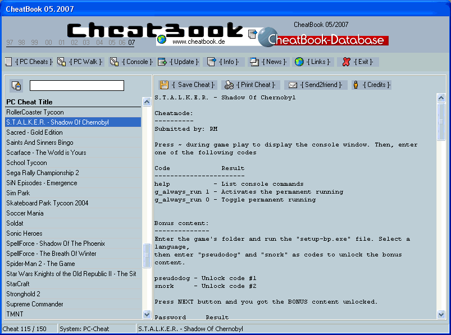Viewport: 451px width, 335px height.
Task: Click the notepad icon beside CheatBook-Database
Action: click(x=252, y=34)
